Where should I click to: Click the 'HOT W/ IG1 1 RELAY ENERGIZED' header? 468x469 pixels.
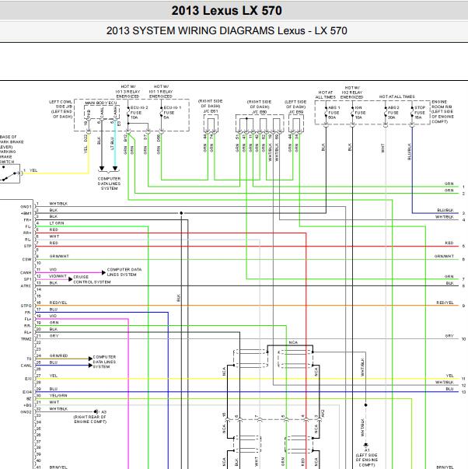(161, 91)
